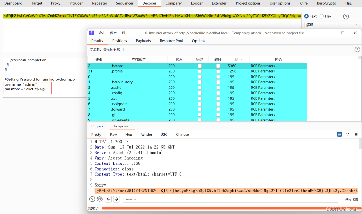Toggle word wrap icon in response viewer

coord(339,134)
